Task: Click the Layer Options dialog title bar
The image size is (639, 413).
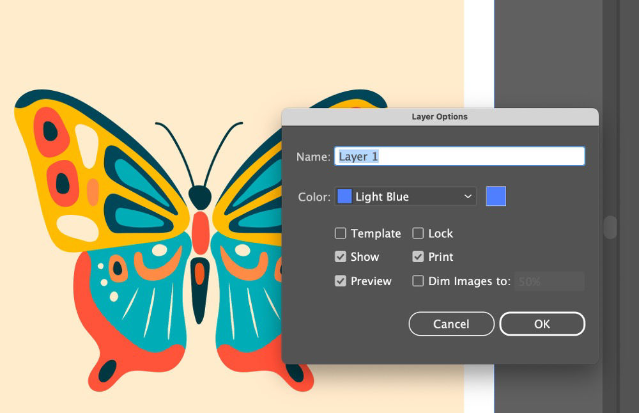Action: tap(441, 116)
